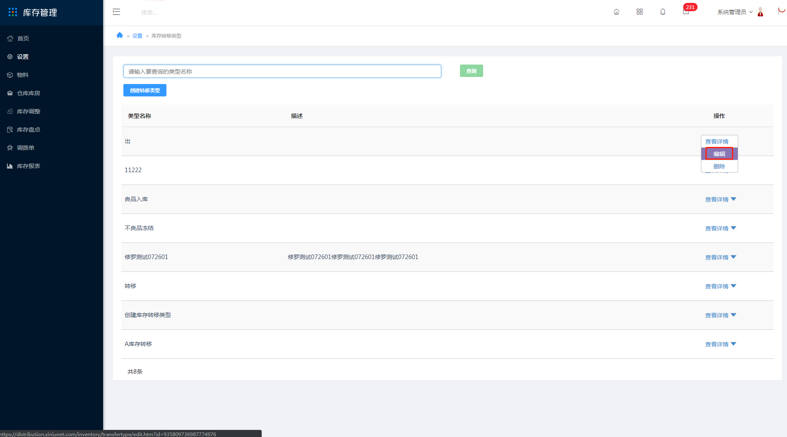Click 创建转移类型 button

coord(144,90)
